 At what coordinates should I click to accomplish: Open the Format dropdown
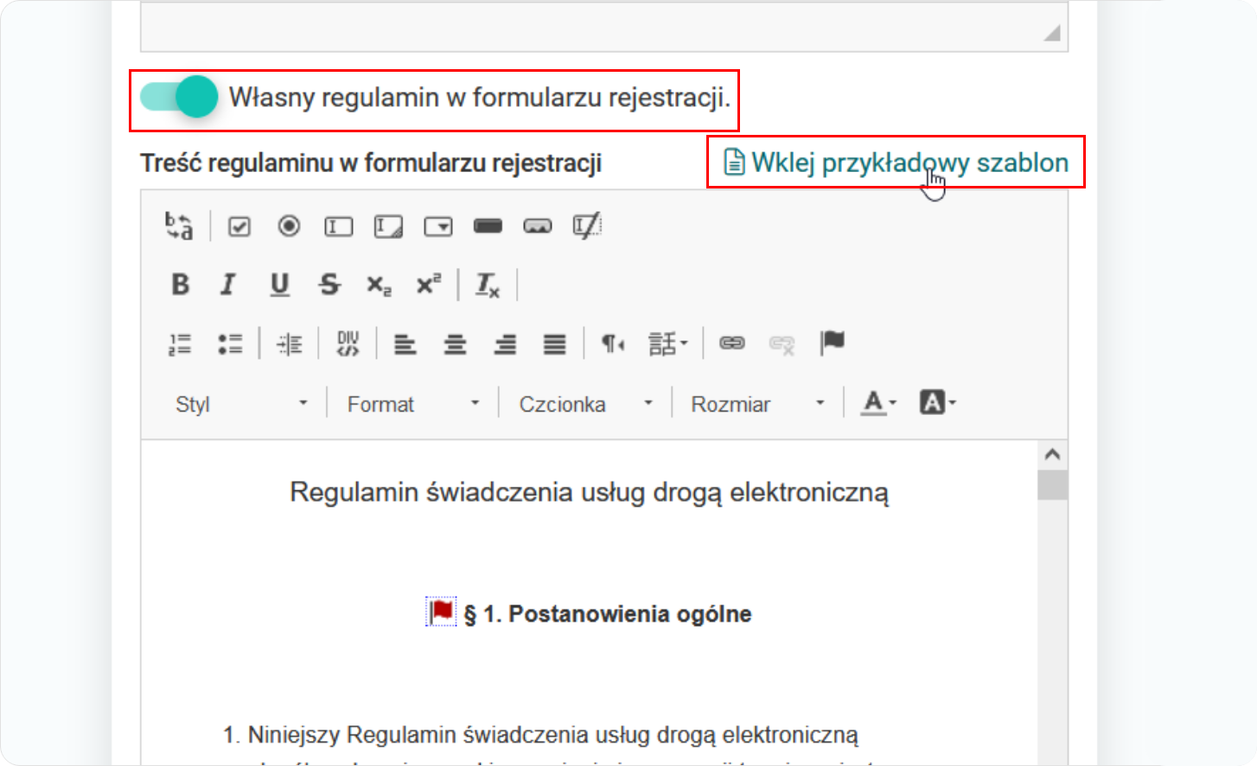coord(413,404)
